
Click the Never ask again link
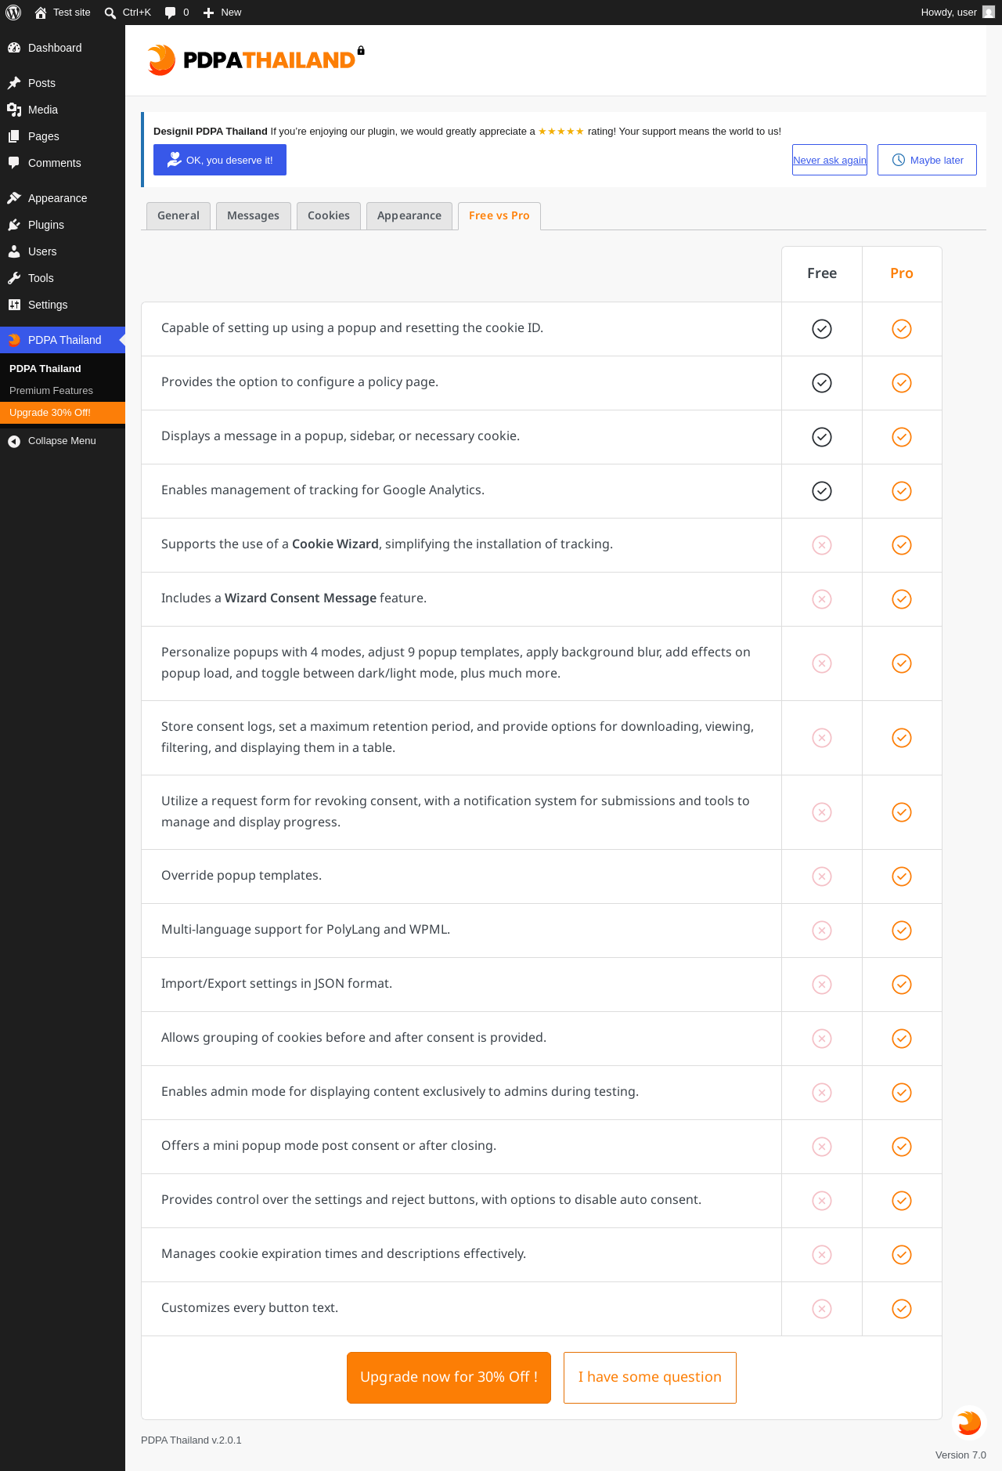(830, 160)
